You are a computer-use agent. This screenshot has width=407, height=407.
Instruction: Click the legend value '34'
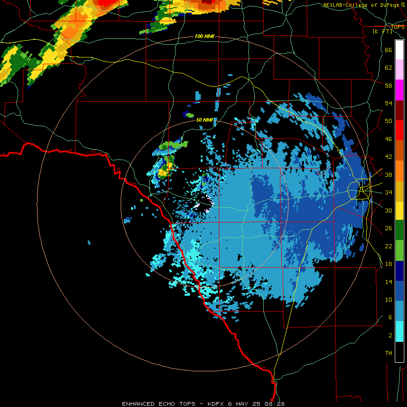point(388,193)
